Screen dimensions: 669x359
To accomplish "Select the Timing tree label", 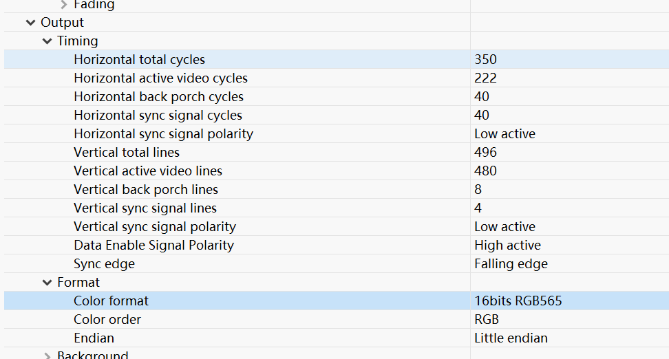I will pos(78,41).
